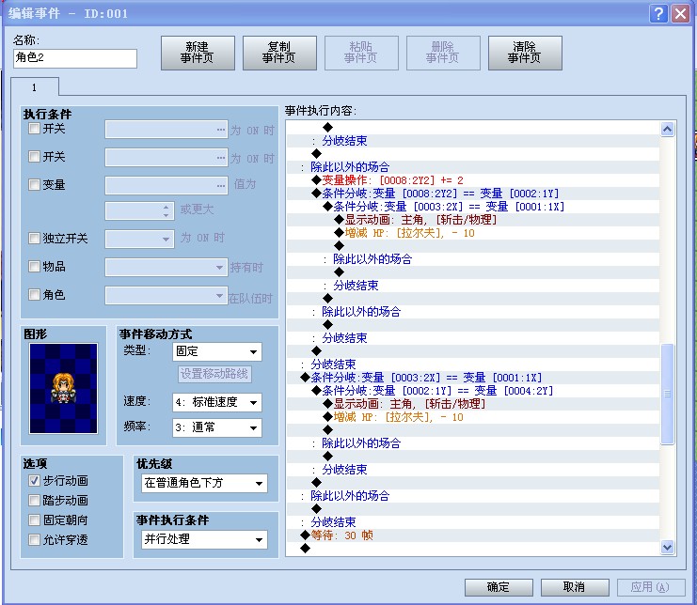Viewport: 697px width, 605px height.
Task: Click the command list scroll down arrow
Action: click(x=667, y=547)
